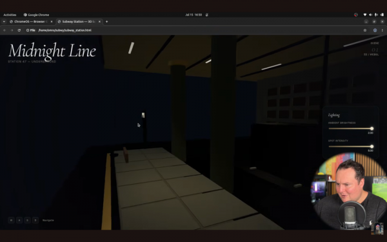Click the Spot Intensity value 5.00

(x=370, y=150)
